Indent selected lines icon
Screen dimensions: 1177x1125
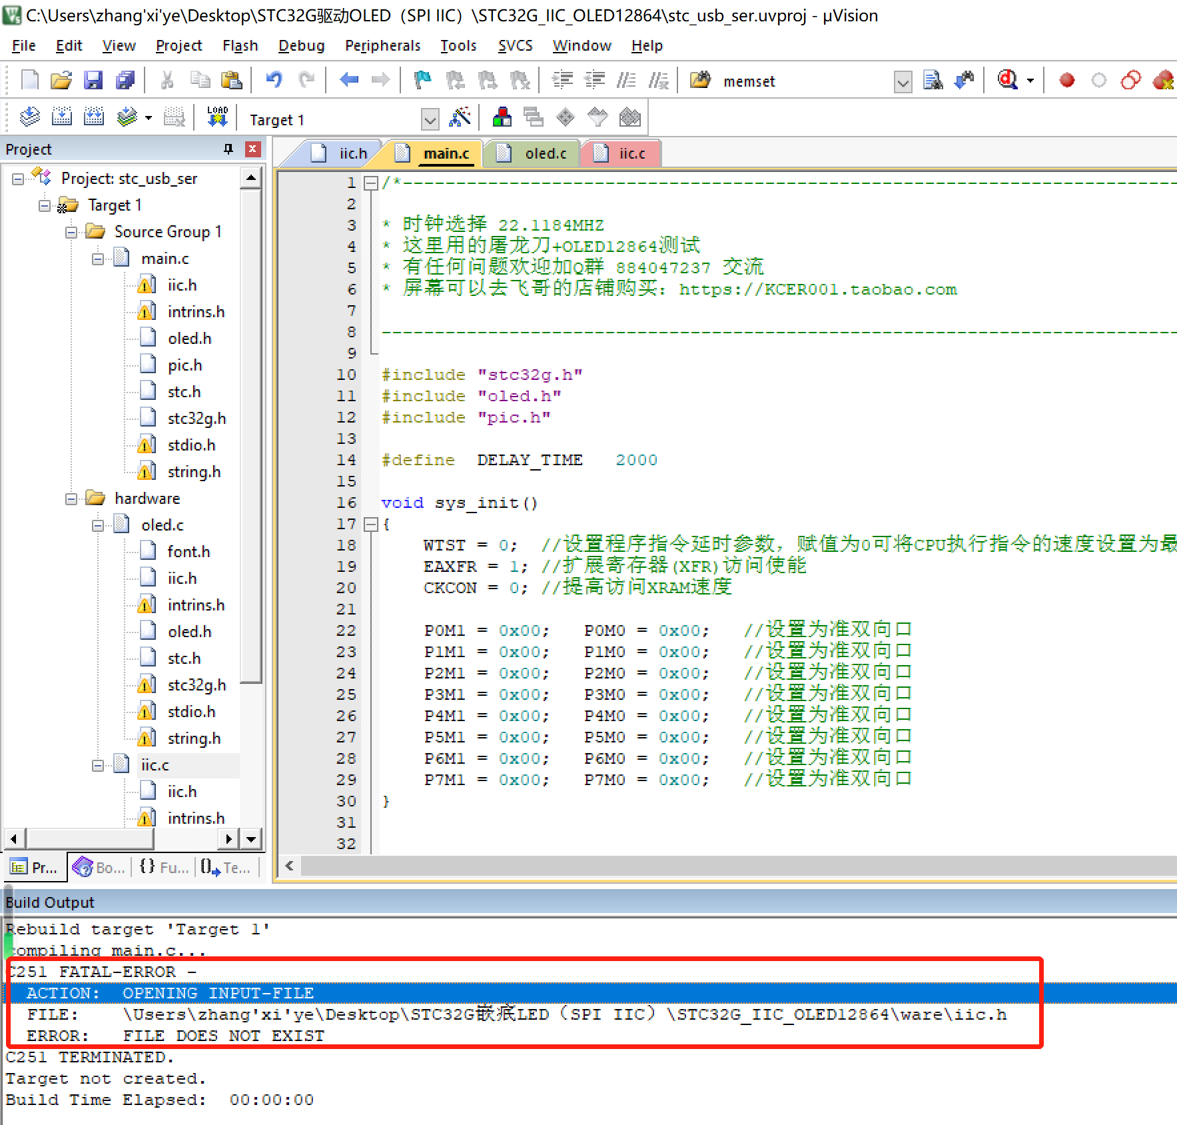(563, 81)
